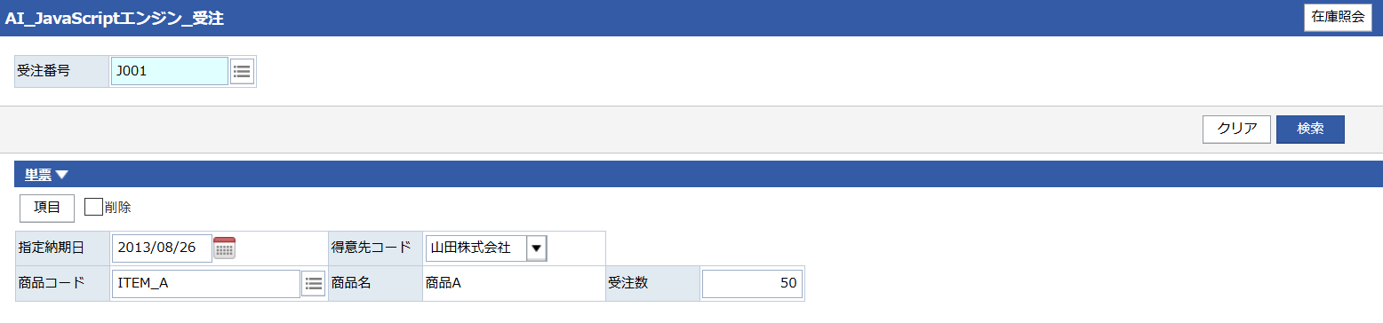Focus the 商品コード field with ITEM_A
This screenshot has height=323, width=1383.
click(x=206, y=283)
